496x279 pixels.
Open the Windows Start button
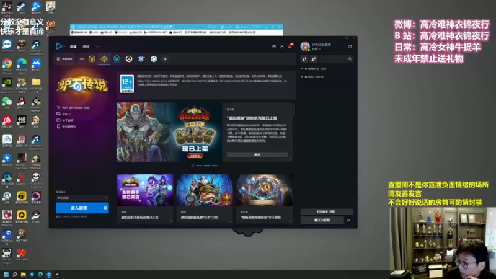(6, 274)
